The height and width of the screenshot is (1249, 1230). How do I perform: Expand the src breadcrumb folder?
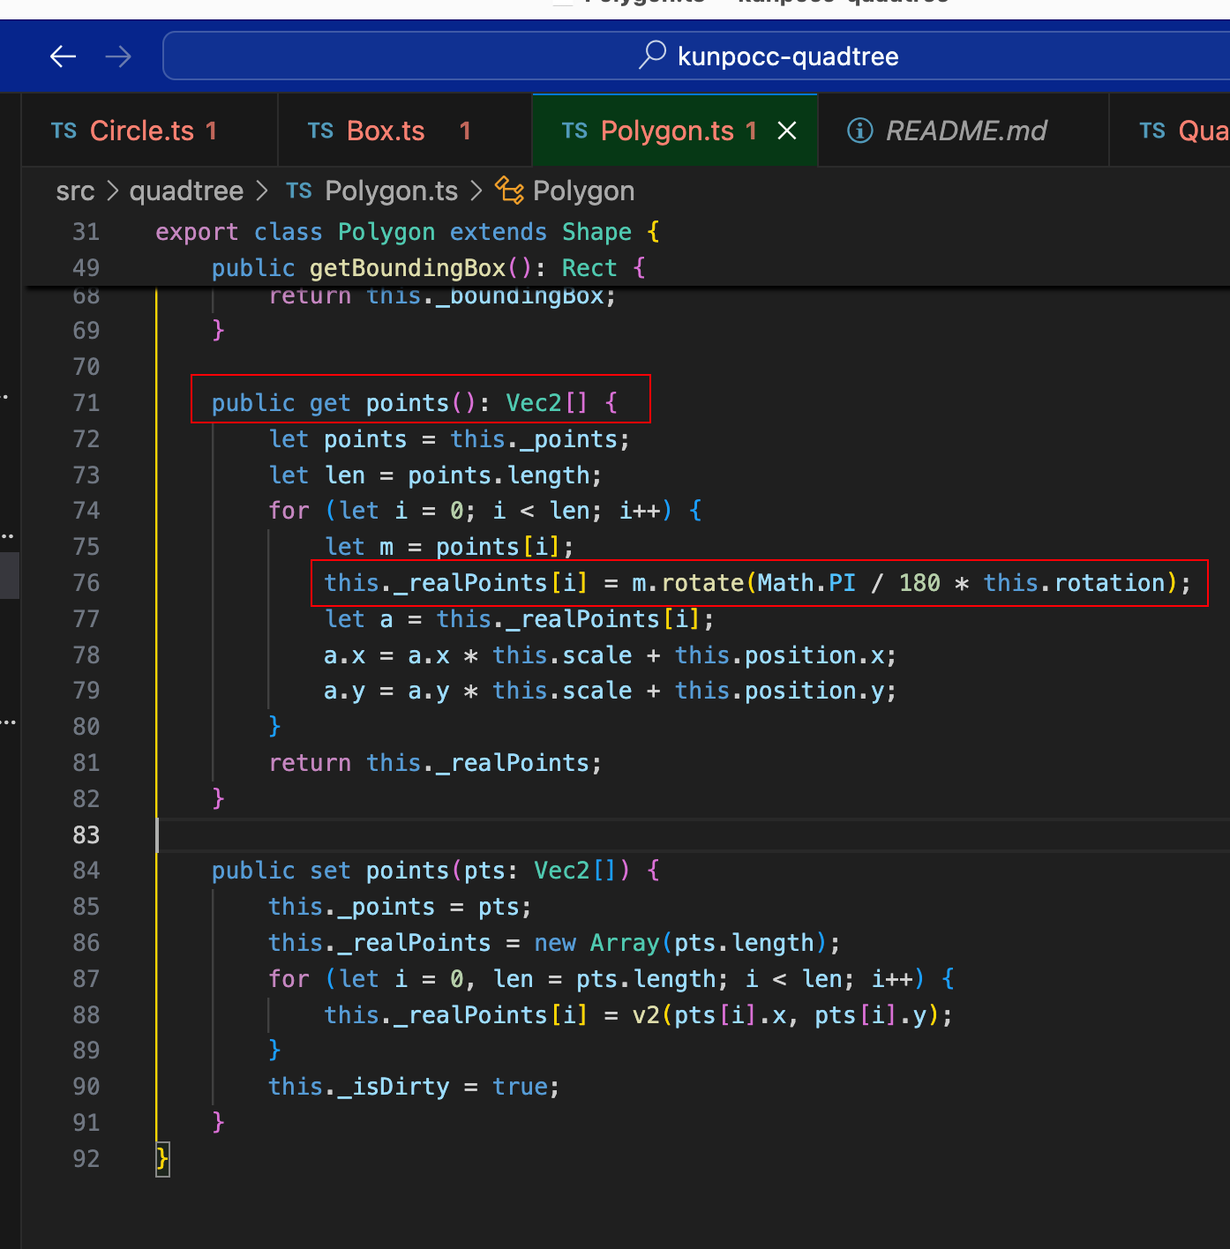tap(75, 191)
